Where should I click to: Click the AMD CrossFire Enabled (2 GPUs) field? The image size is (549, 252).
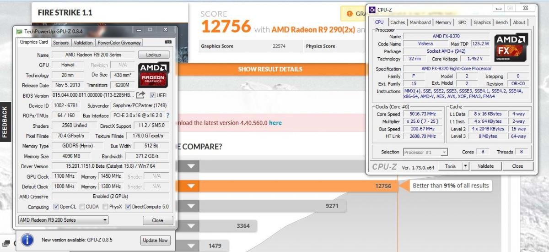(x=110, y=197)
